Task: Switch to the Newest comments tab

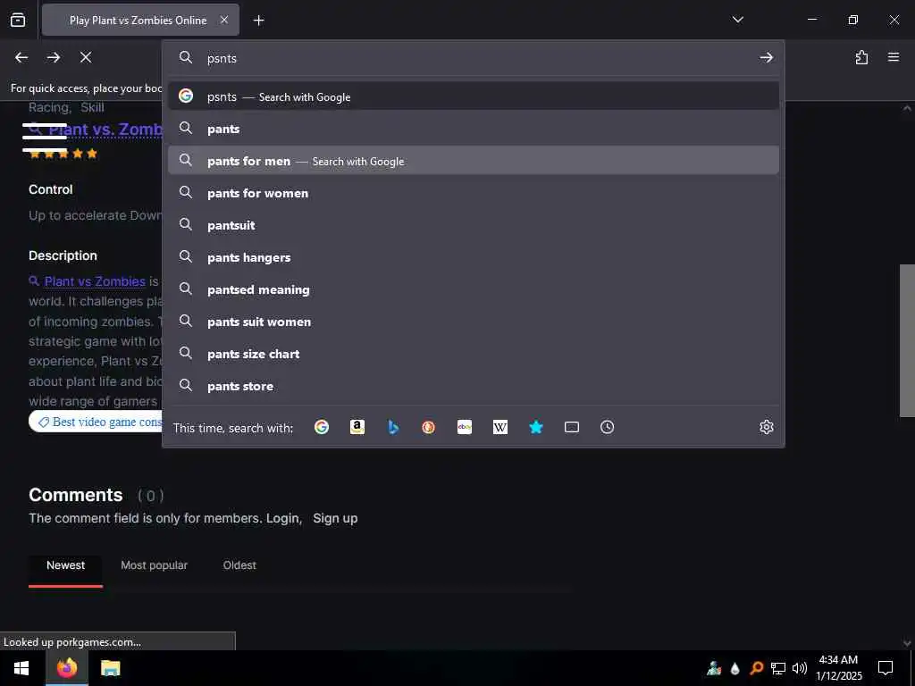Action: (x=65, y=565)
